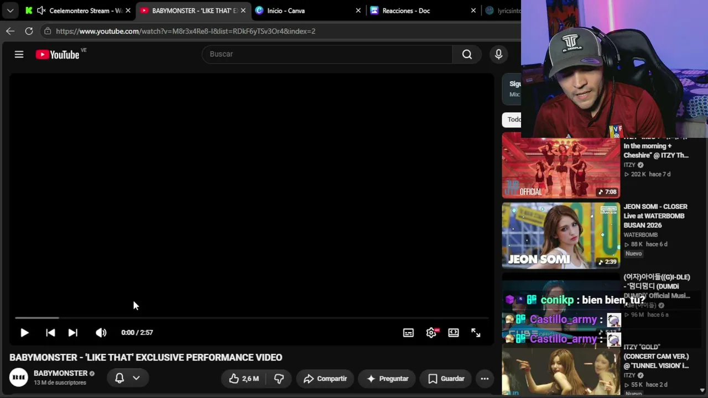Toggle theater mode
Viewport: 708px width, 398px height.
454,333
